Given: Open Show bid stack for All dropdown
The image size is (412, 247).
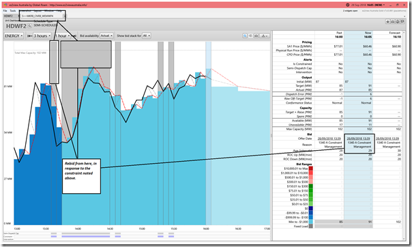Looking at the screenshot, I should 147,35.
